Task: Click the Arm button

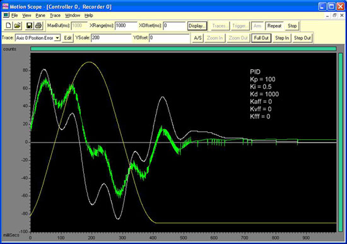Action: click(257, 26)
